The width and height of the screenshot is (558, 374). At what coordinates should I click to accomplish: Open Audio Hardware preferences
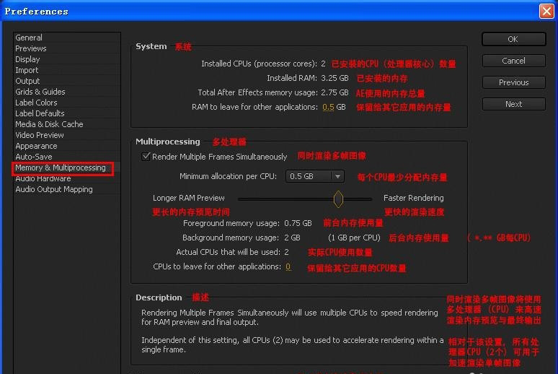(x=43, y=178)
